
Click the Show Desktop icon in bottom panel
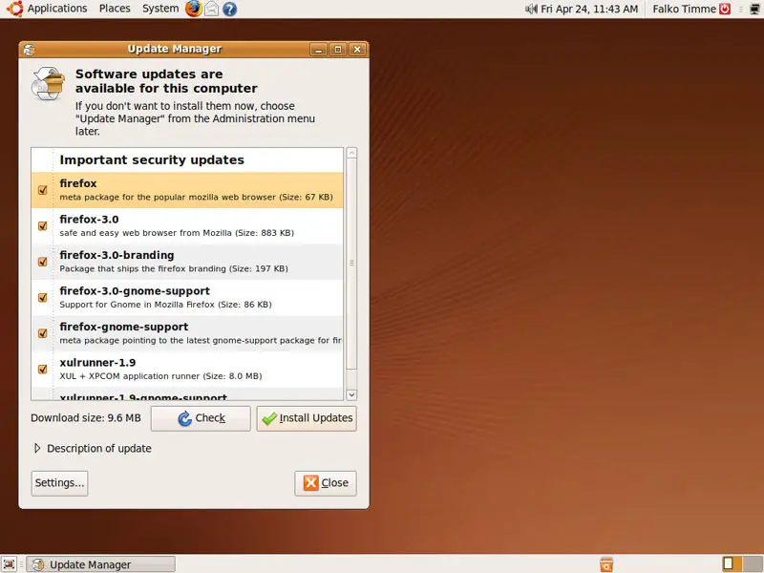10,563
